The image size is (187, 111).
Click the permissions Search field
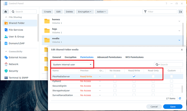[169, 65]
